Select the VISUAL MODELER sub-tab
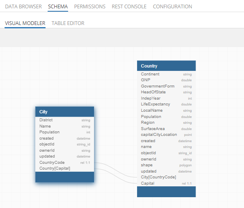The width and height of the screenshot is (244, 208). pos(25,23)
